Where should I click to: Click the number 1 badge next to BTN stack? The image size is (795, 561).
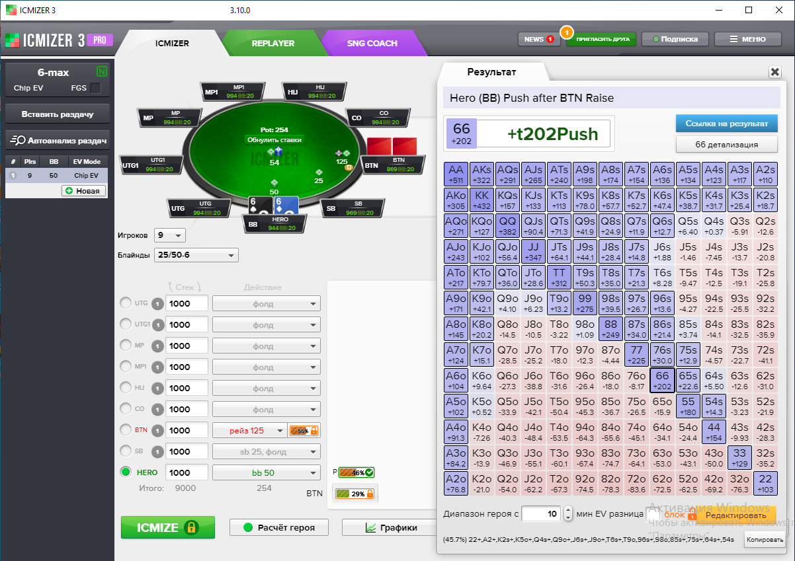pos(157,431)
